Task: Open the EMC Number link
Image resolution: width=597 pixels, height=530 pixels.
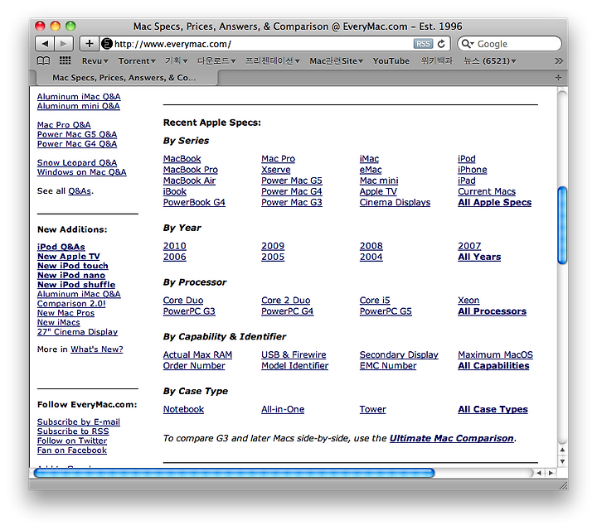Action: 388,366
